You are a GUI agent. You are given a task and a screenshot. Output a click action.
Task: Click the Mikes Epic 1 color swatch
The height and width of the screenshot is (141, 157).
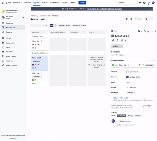[x=113, y=36]
